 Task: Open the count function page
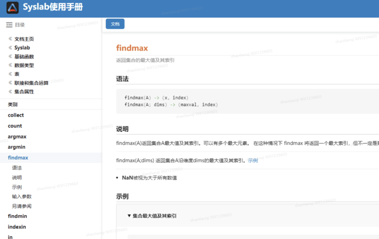[x=15, y=126]
